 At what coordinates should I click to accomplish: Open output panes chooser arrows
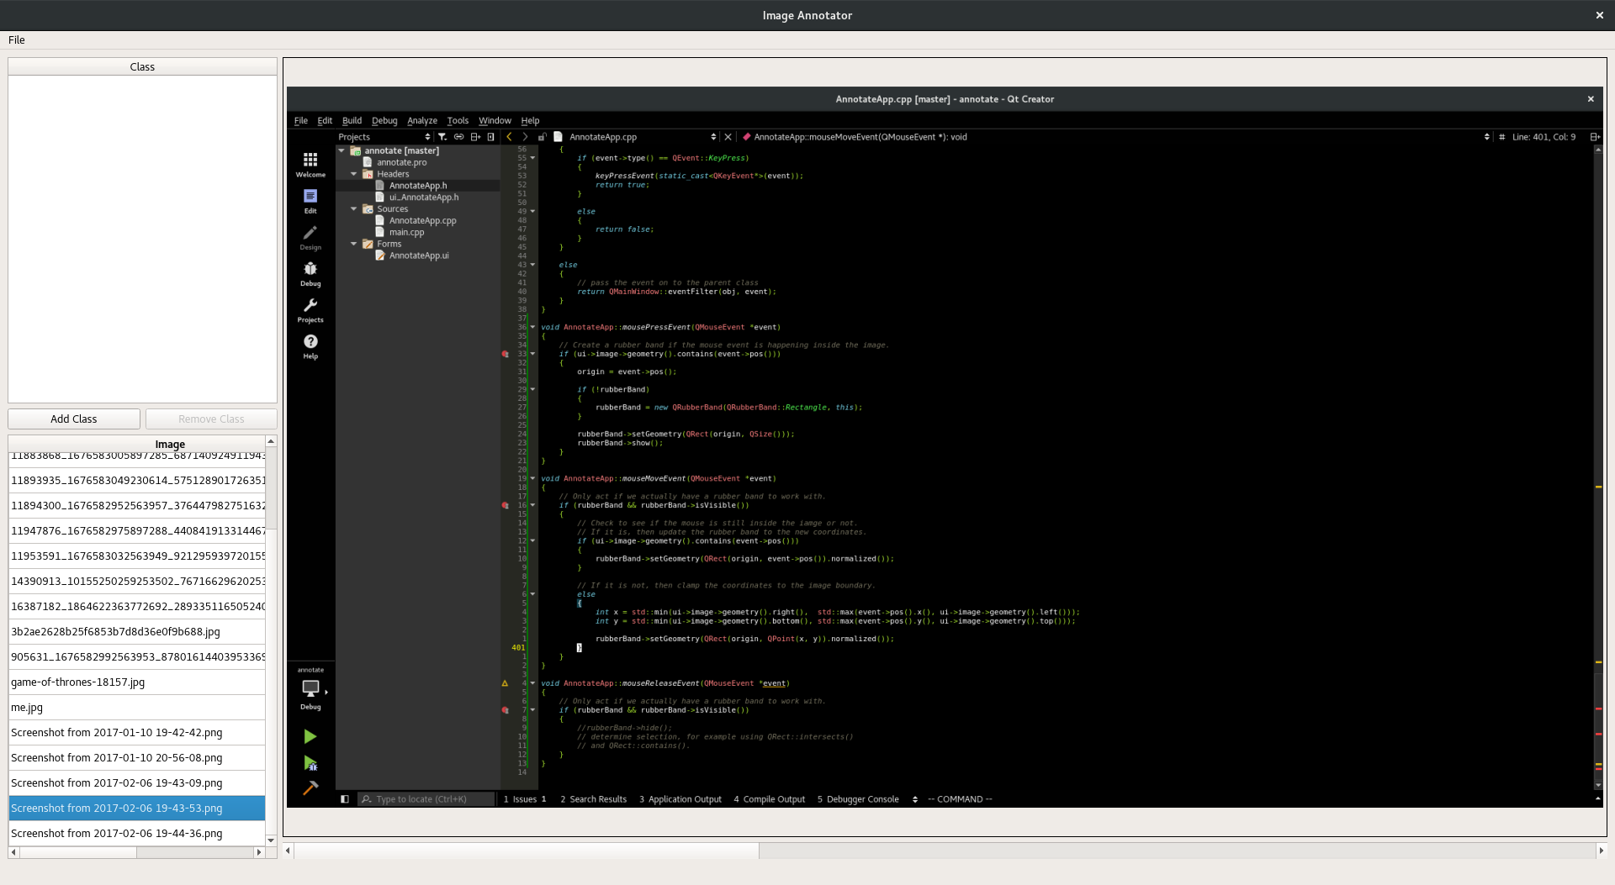click(915, 799)
